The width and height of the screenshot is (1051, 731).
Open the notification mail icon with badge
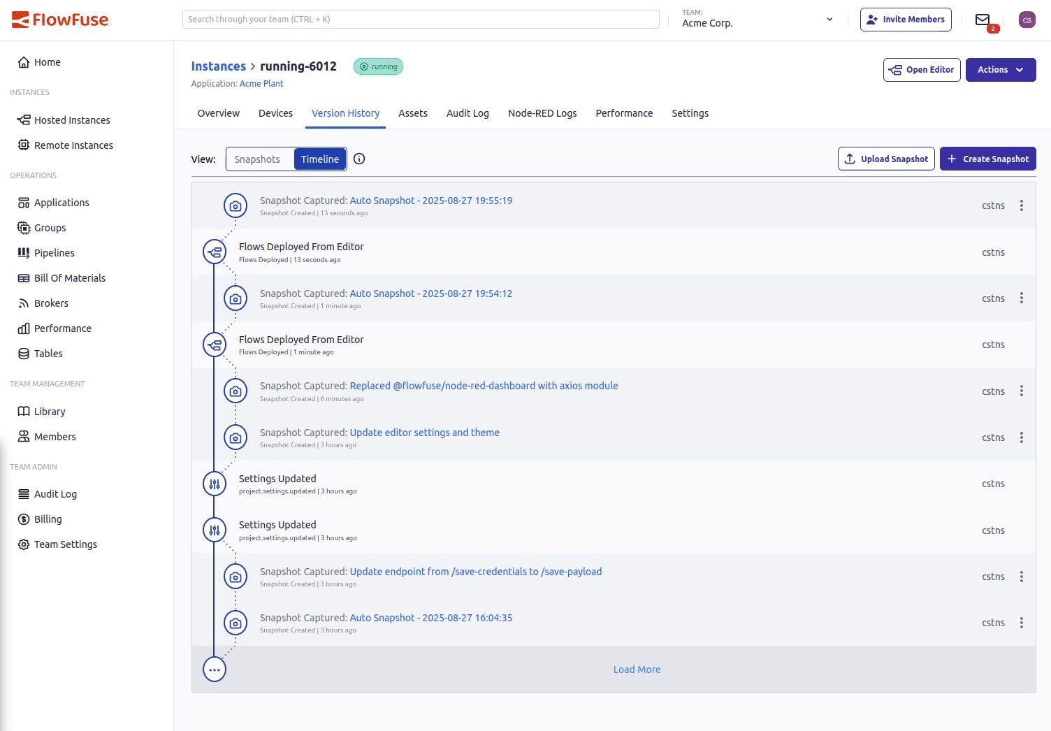tap(983, 19)
